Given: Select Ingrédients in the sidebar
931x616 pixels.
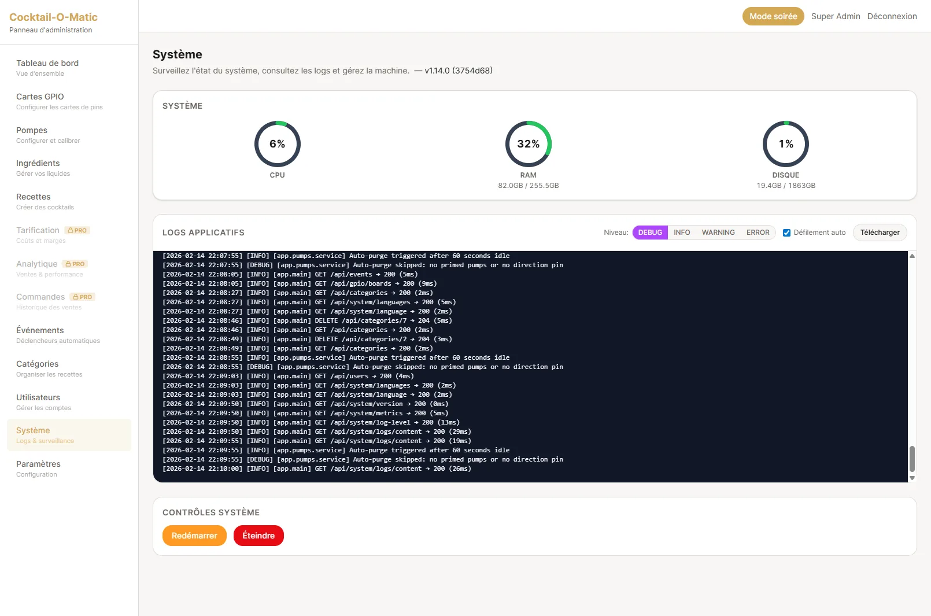Looking at the screenshot, I should [x=69, y=168].
